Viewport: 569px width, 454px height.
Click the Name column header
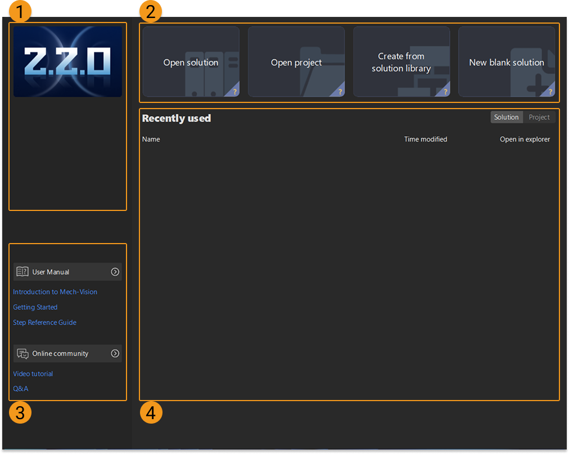pyautogui.click(x=151, y=139)
